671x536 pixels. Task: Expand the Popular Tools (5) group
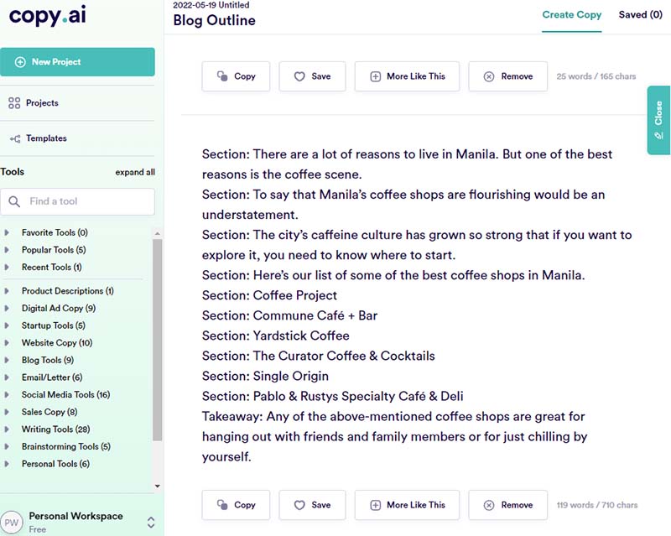point(7,250)
